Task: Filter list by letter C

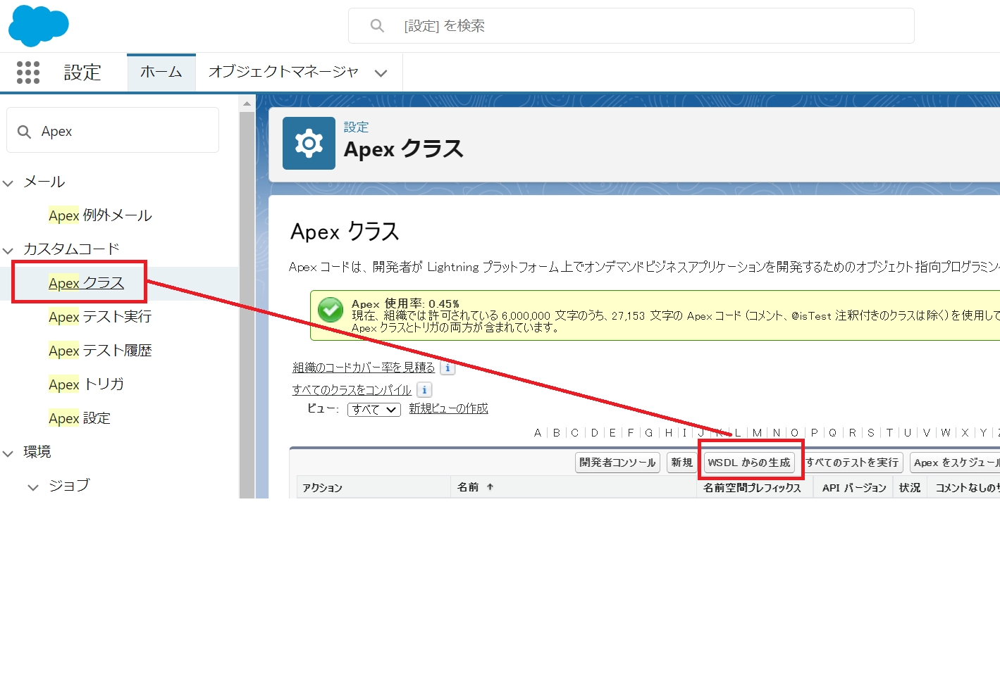Action: (575, 433)
